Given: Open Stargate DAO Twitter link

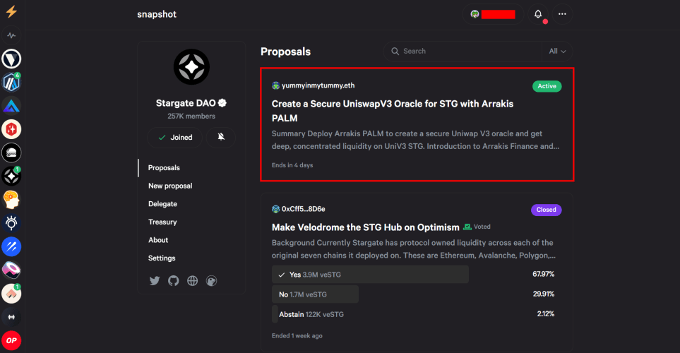Looking at the screenshot, I should (155, 280).
